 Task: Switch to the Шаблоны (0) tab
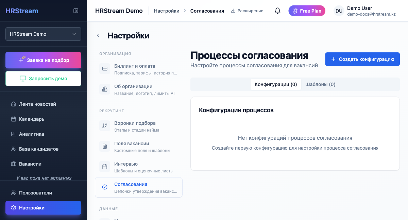[320, 84]
